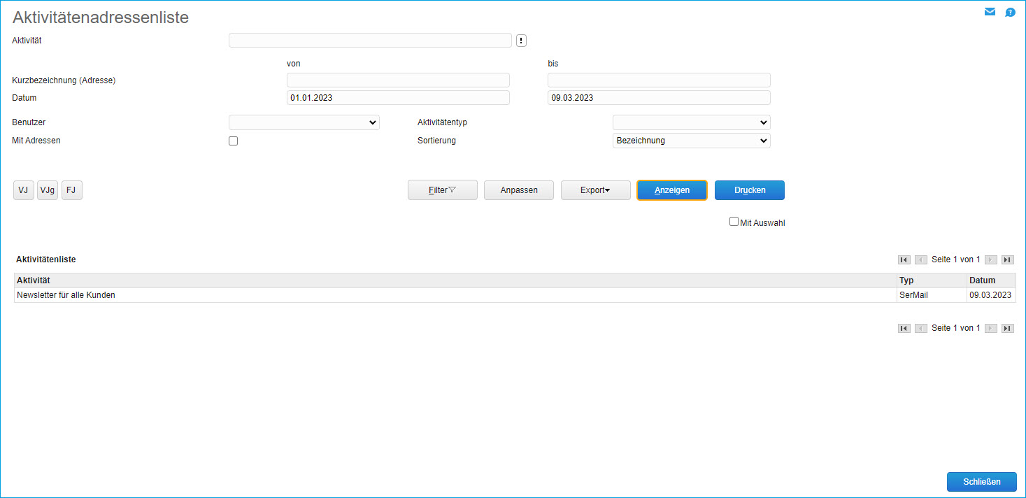Open the Export menu
This screenshot has height=498, width=1026.
(x=595, y=190)
